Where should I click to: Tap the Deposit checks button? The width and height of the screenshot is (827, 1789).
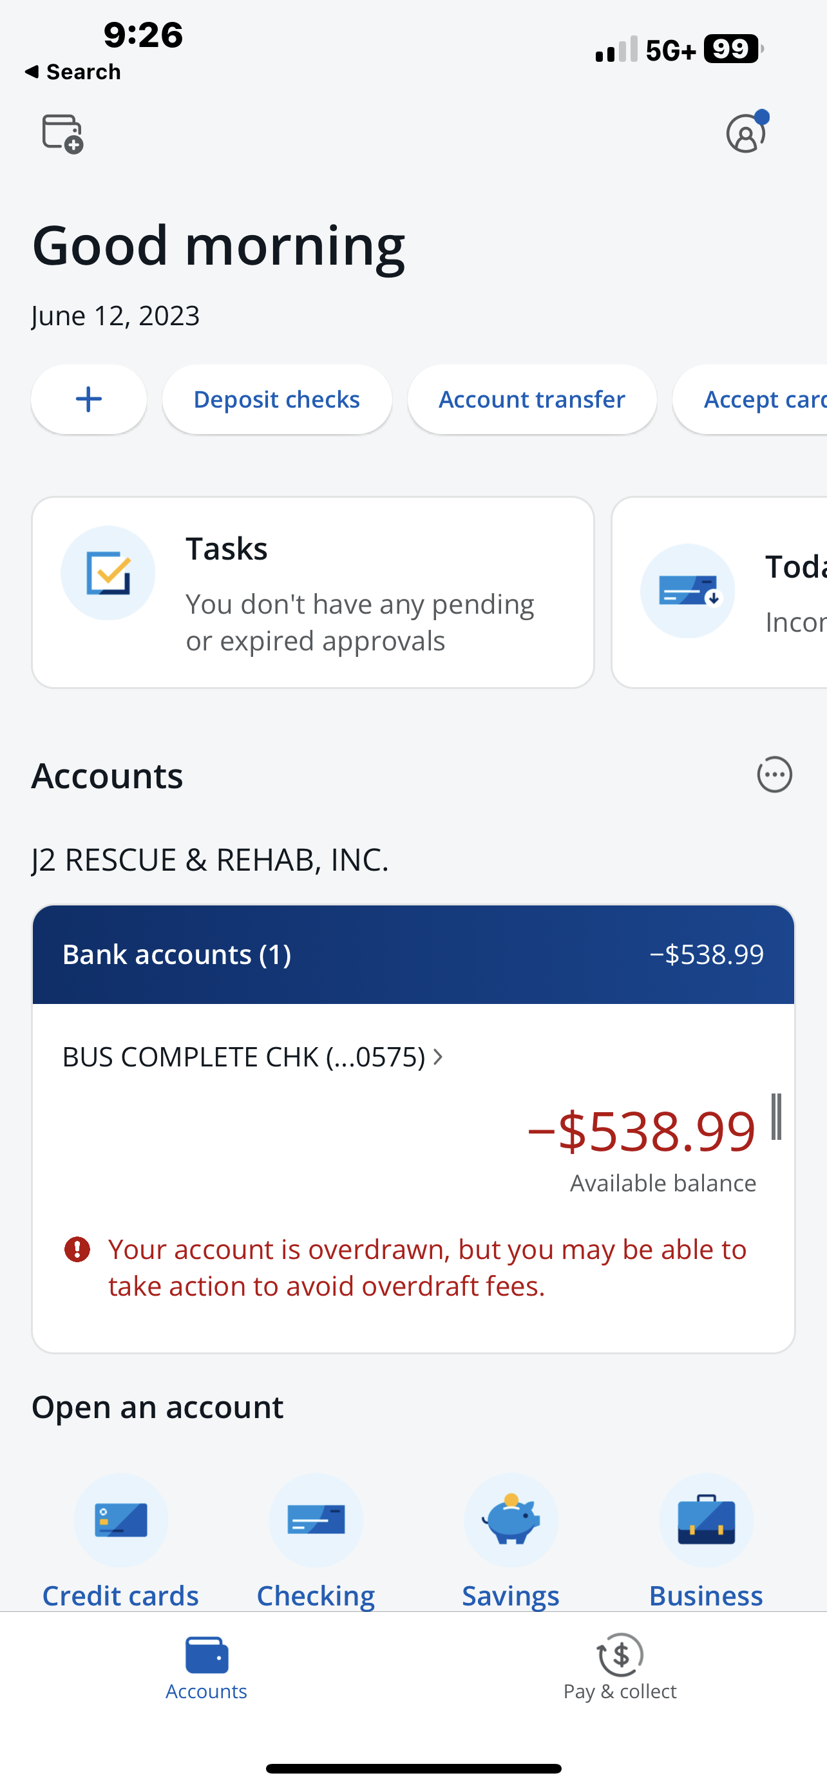pos(277,399)
